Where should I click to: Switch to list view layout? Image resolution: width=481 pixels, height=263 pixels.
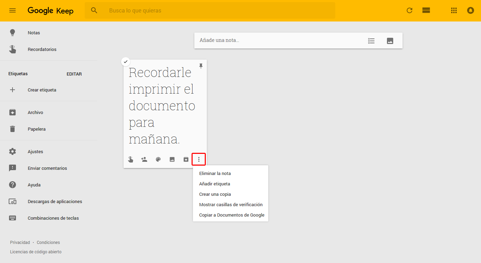tap(426, 10)
